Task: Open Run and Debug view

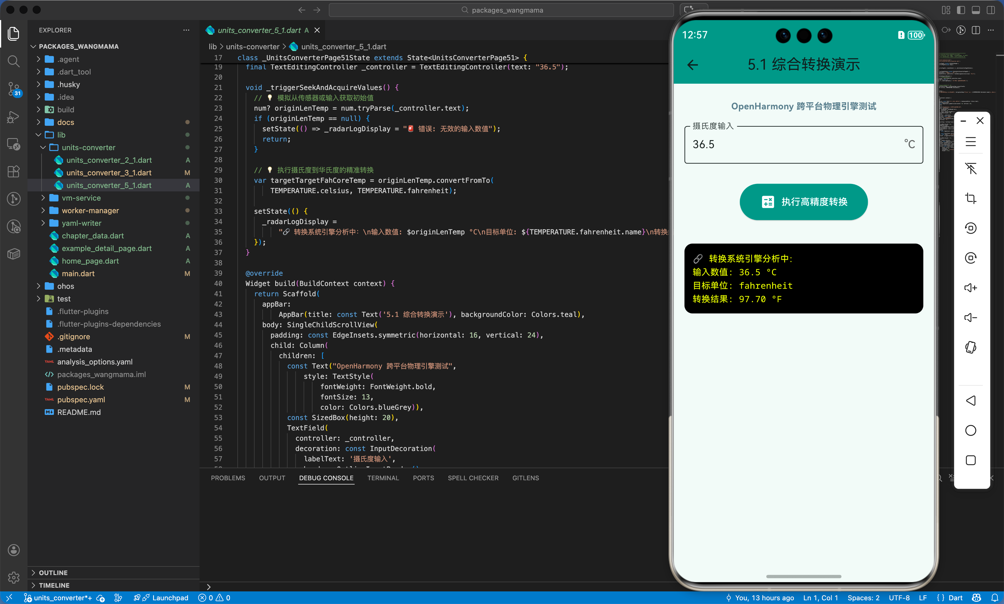Action: coord(13,117)
